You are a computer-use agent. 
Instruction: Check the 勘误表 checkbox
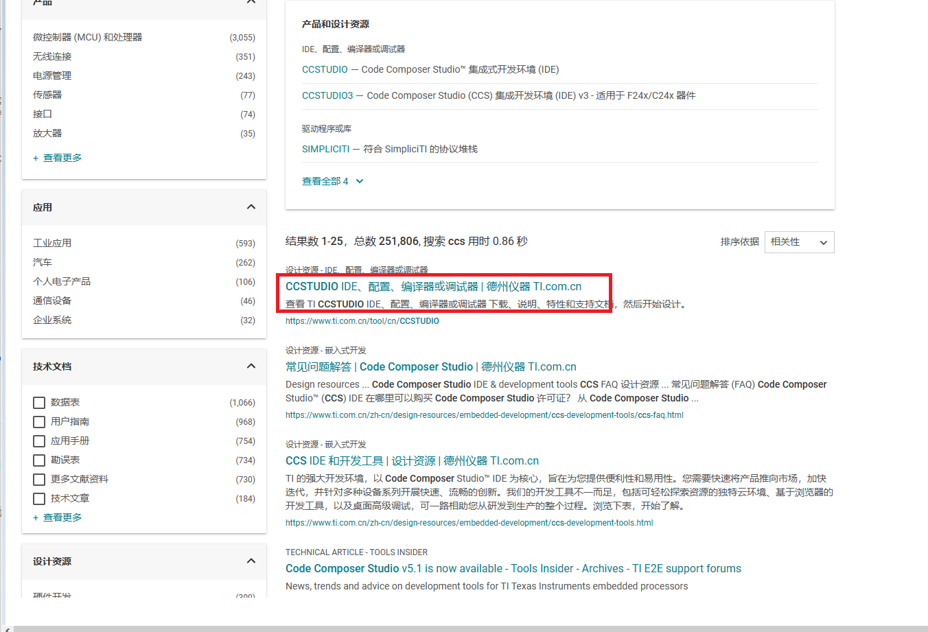tap(39, 460)
